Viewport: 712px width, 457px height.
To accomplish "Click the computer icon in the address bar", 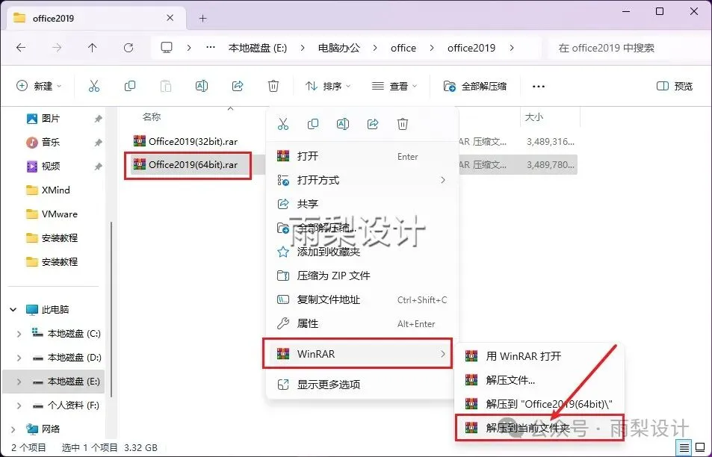I will (167, 48).
